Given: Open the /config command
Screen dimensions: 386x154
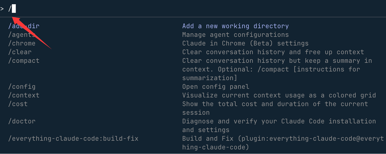Looking at the screenshot, I should pos(22,87).
